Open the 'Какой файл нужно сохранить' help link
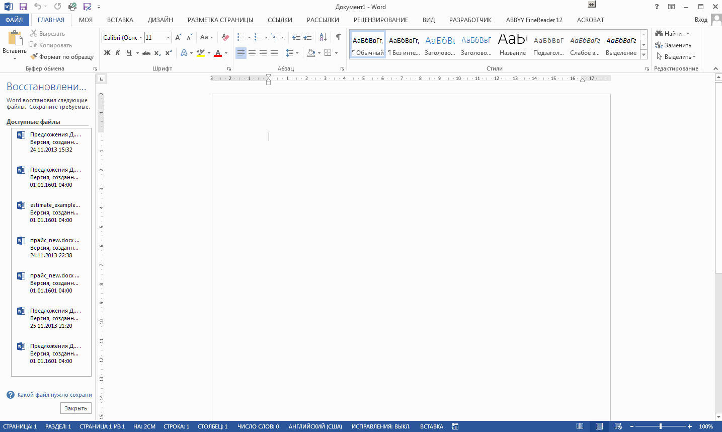 pos(54,395)
